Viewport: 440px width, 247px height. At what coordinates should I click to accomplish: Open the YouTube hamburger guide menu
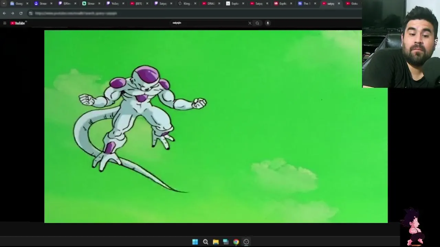[4, 23]
